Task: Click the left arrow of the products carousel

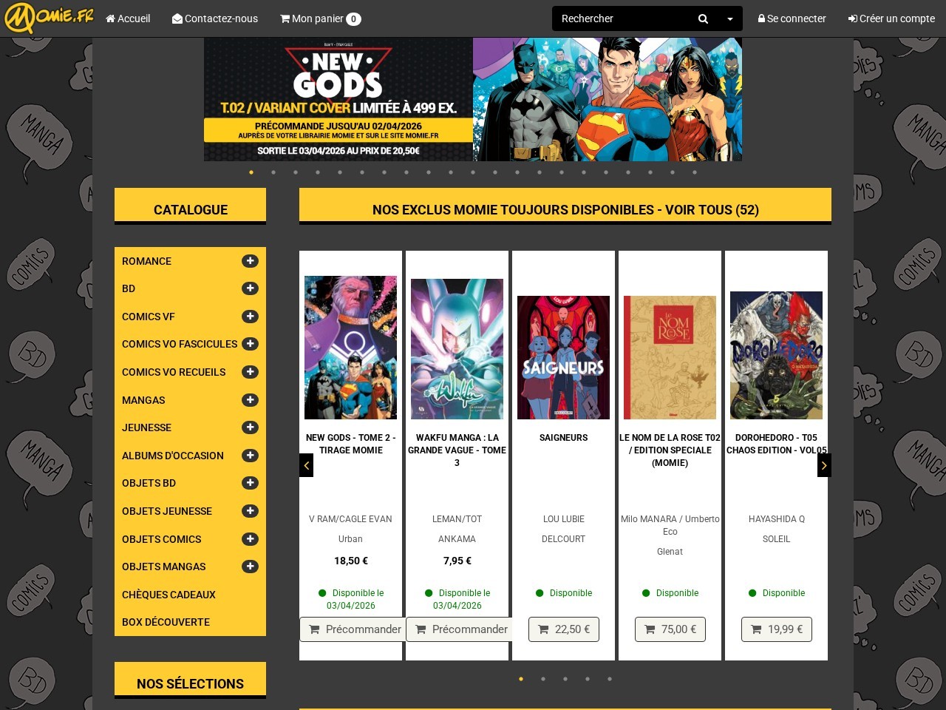Action: click(x=307, y=465)
